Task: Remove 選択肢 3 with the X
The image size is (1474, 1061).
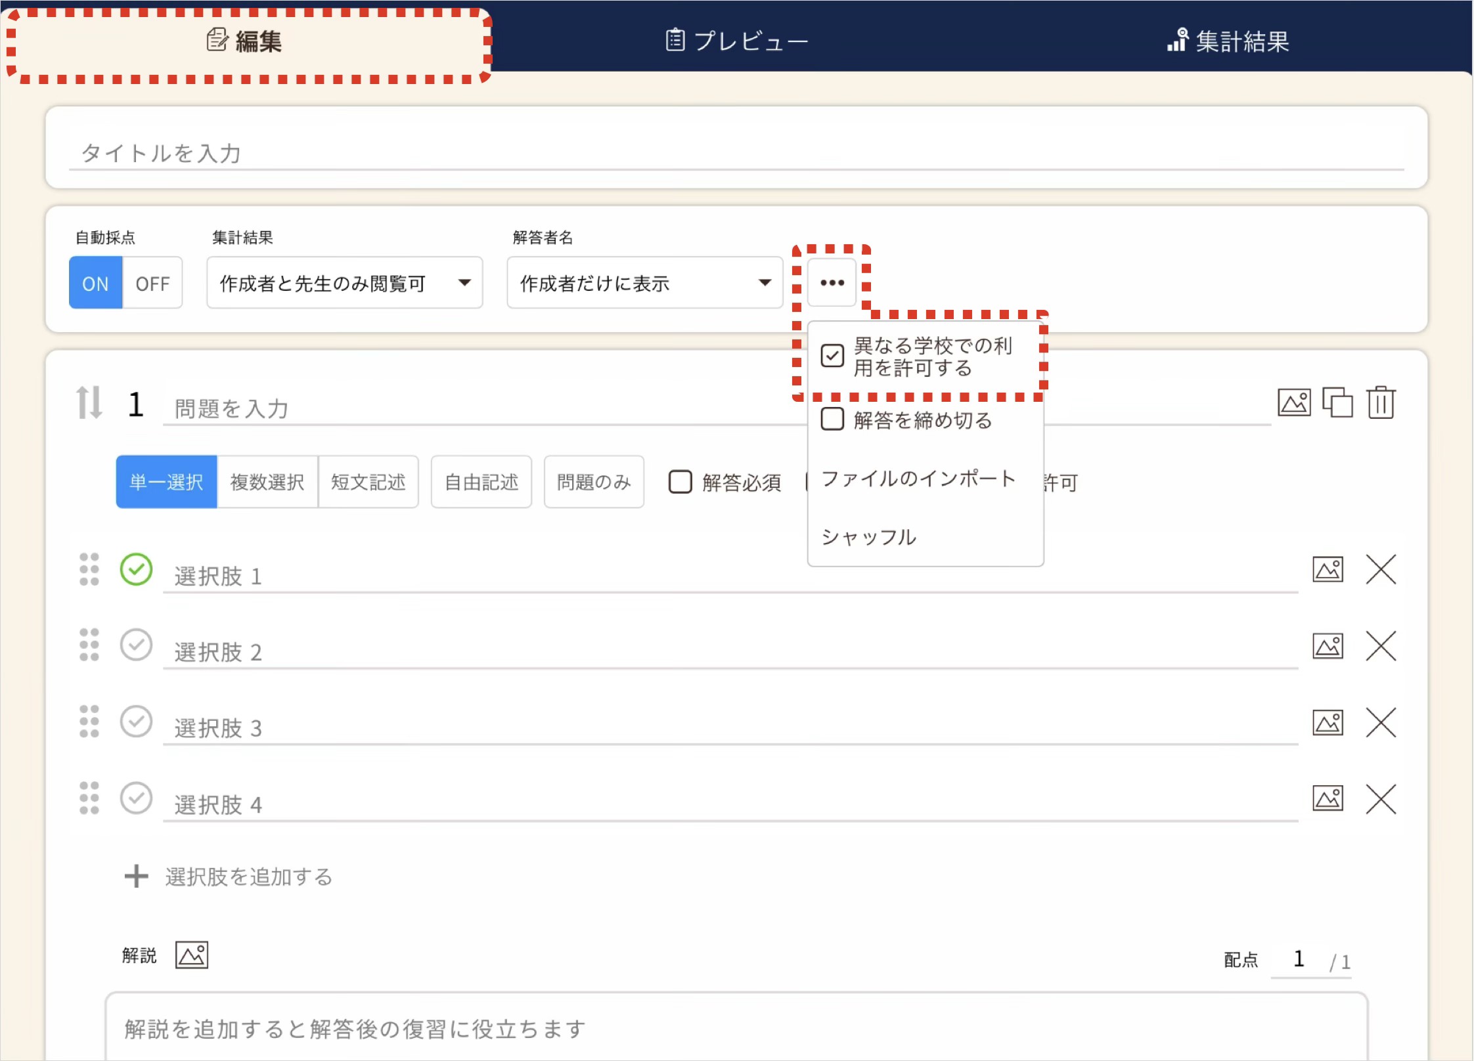Action: [1381, 723]
